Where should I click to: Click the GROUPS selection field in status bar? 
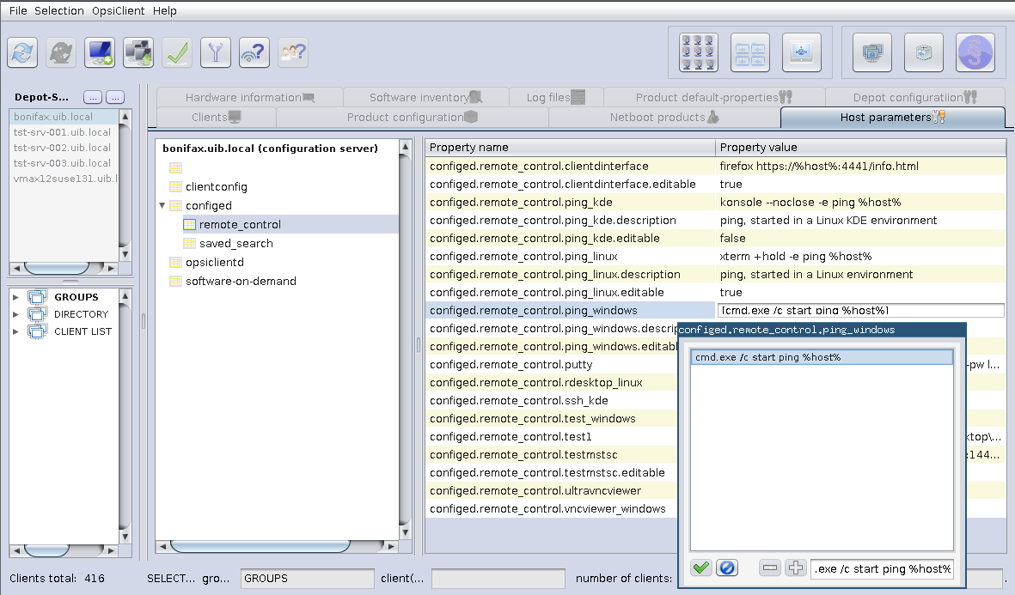click(x=307, y=578)
